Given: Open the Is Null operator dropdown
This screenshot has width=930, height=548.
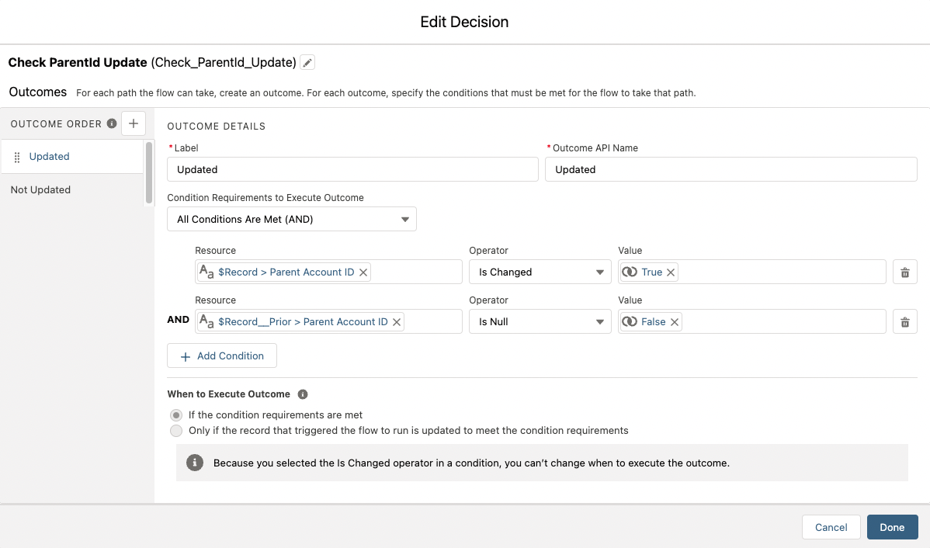Looking at the screenshot, I should [540, 322].
